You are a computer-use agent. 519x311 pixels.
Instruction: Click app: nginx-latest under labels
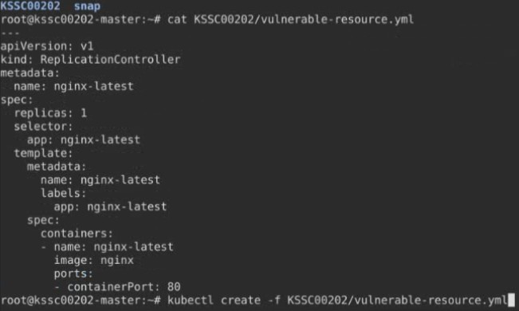pyautogui.click(x=110, y=207)
